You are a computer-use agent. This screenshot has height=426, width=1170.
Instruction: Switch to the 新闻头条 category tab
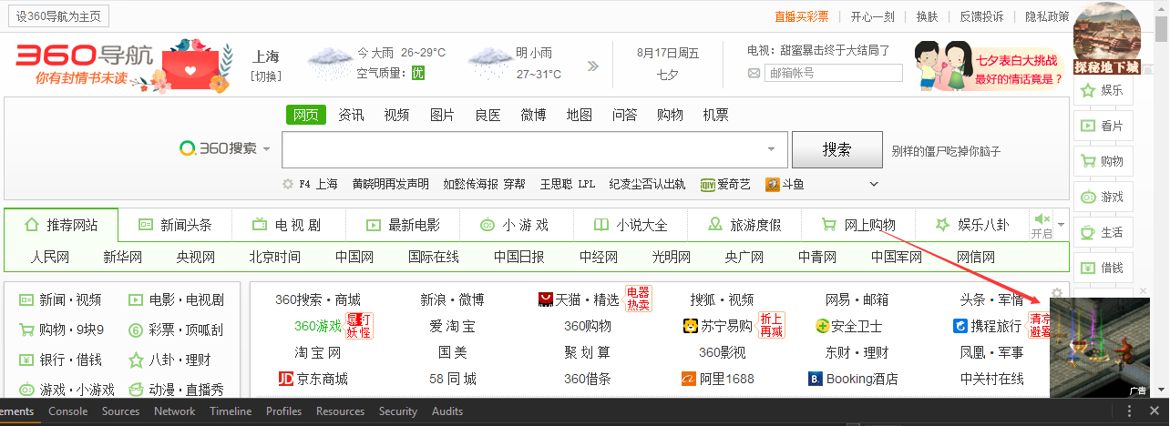coord(175,225)
